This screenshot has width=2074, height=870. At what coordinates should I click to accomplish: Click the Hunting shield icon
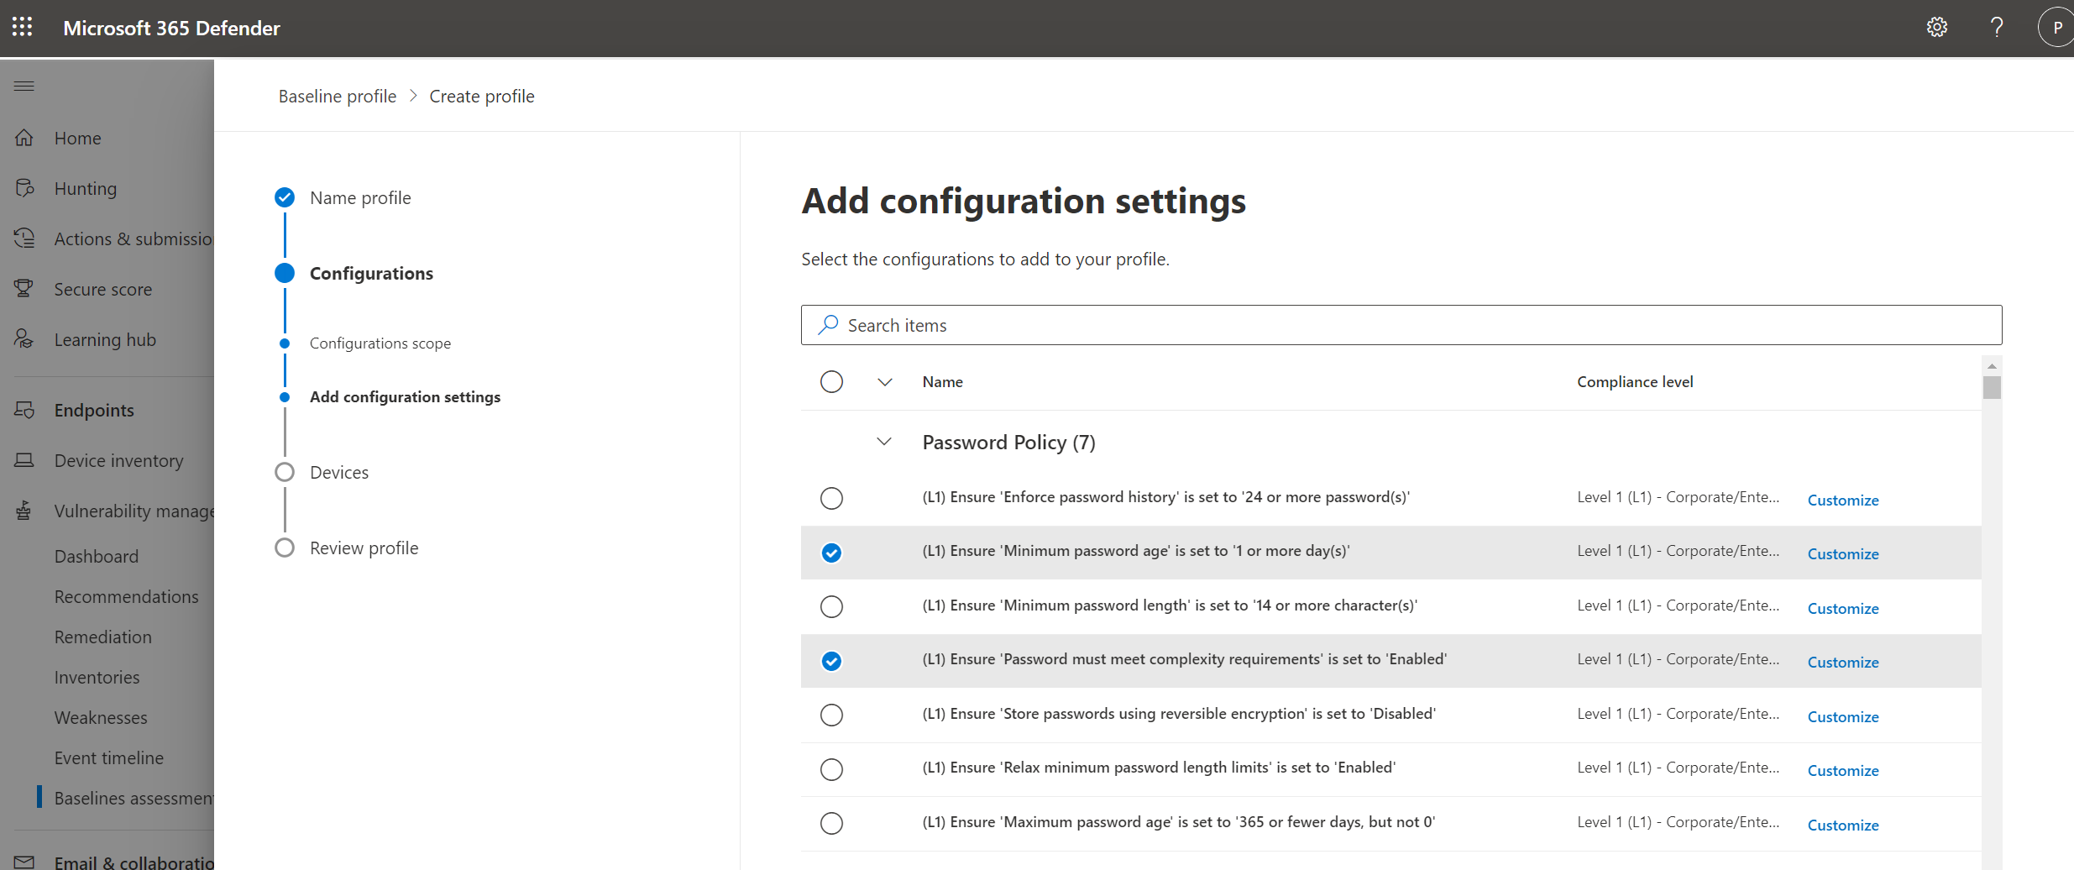click(24, 188)
